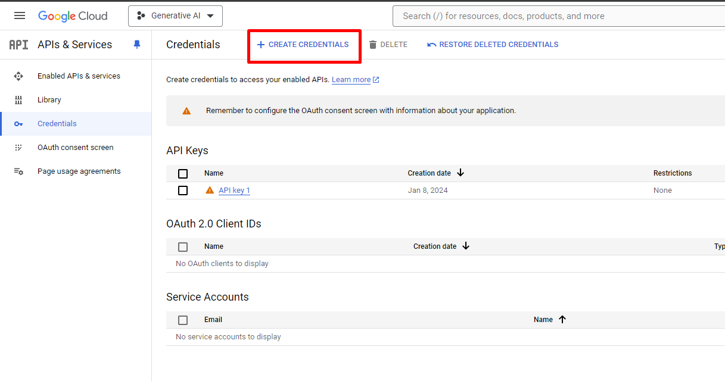Go to OAuth consent screen menu item
Viewport: 725px width, 381px height.
click(x=75, y=148)
